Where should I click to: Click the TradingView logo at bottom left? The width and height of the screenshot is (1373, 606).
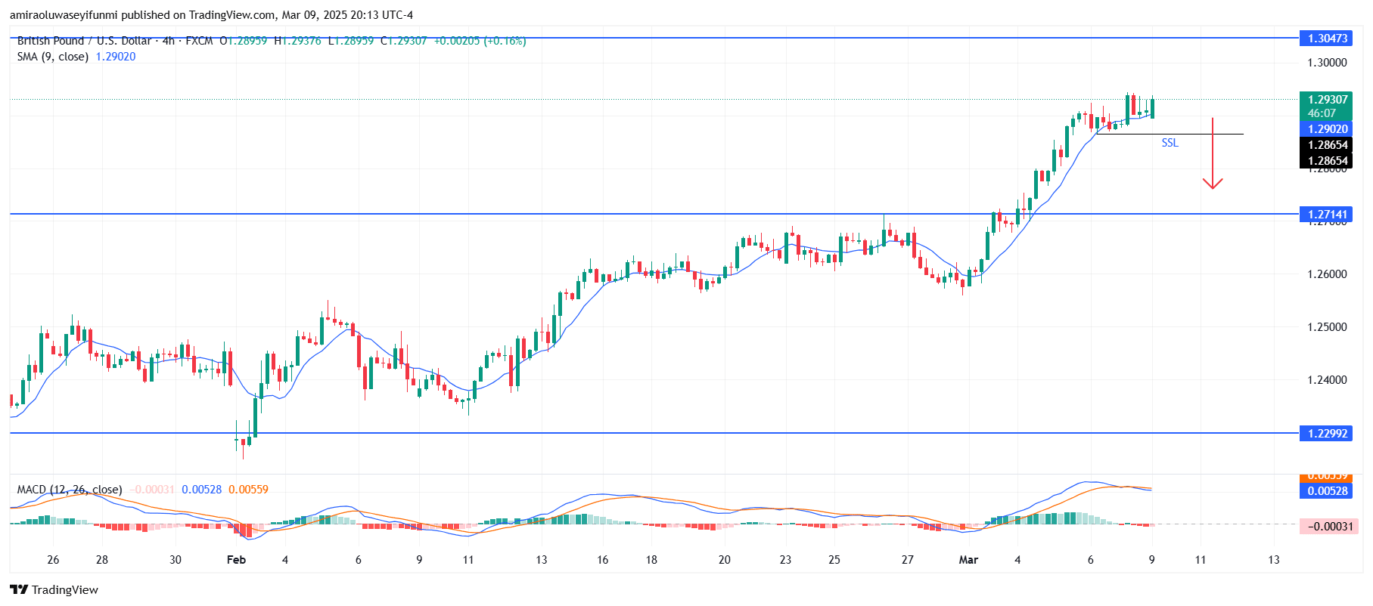[x=54, y=590]
